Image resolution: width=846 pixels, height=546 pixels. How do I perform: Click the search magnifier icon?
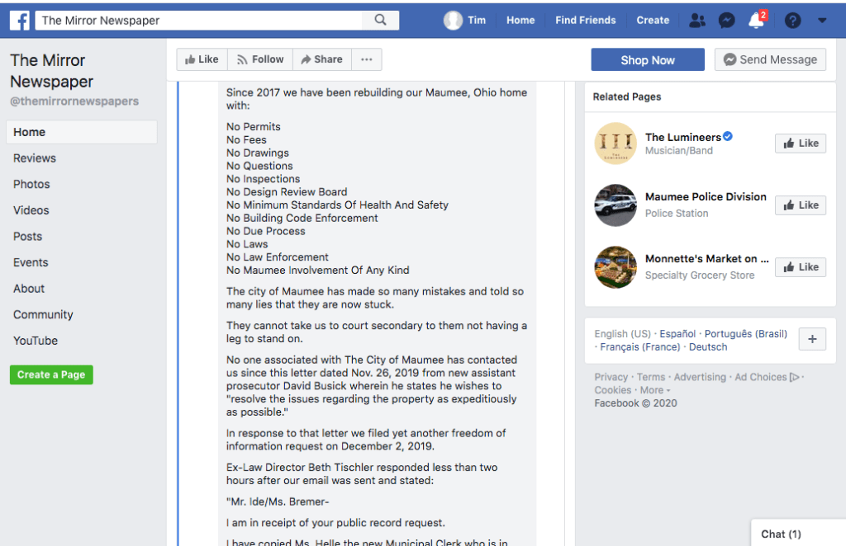pos(380,21)
